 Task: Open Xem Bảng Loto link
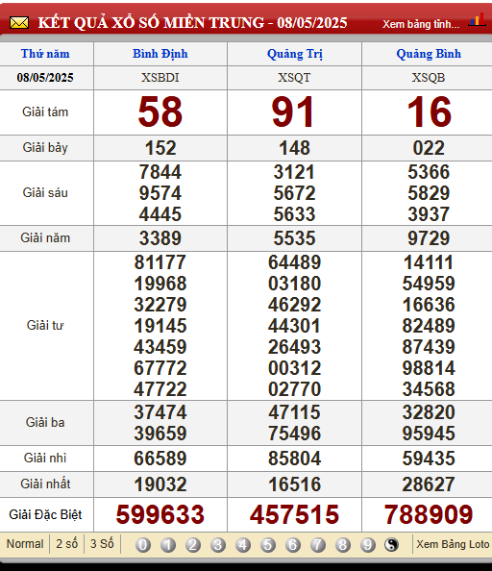click(453, 544)
